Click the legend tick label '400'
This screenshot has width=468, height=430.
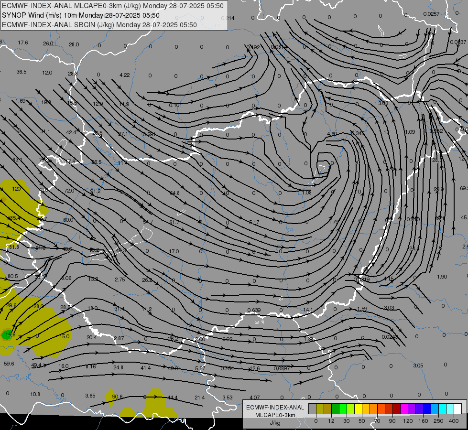tap(454, 421)
